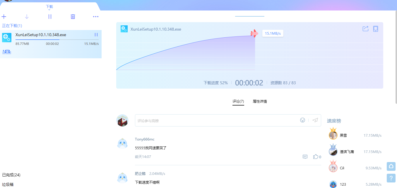Open help with the question mark button
The height and width of the screenshot is (188, 397).
tap(391, 178)
